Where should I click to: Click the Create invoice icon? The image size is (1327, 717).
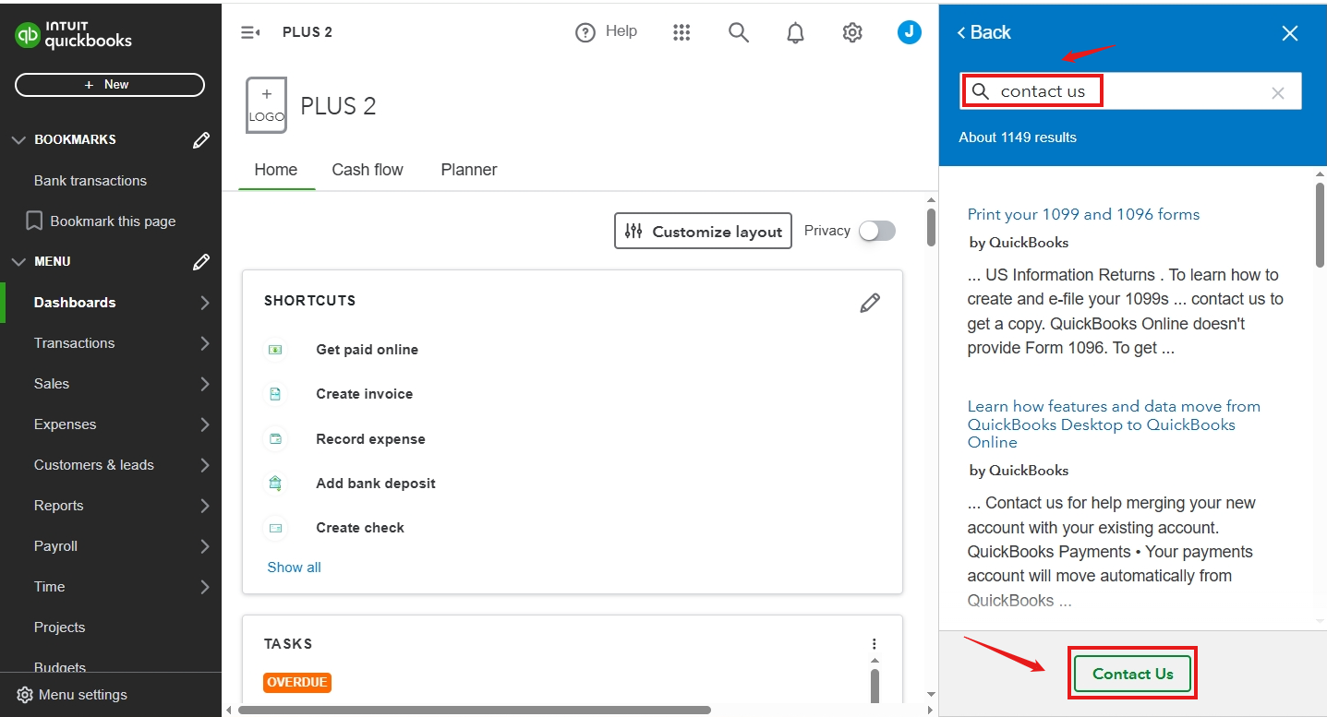click(x=275, y=394)
